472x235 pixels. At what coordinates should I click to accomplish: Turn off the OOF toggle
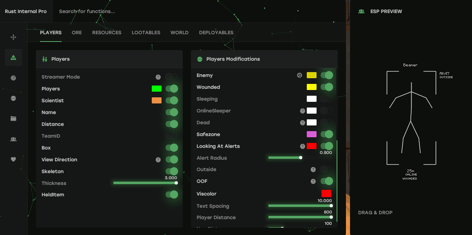click(327, 181)
